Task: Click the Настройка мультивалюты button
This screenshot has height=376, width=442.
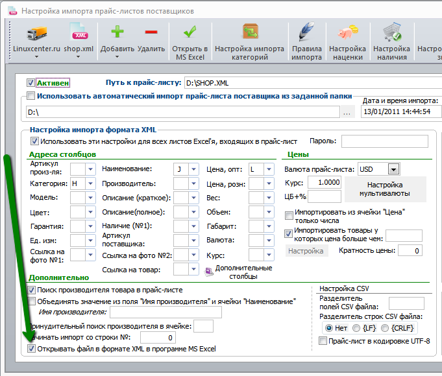Action: click(x=386, y=189)
